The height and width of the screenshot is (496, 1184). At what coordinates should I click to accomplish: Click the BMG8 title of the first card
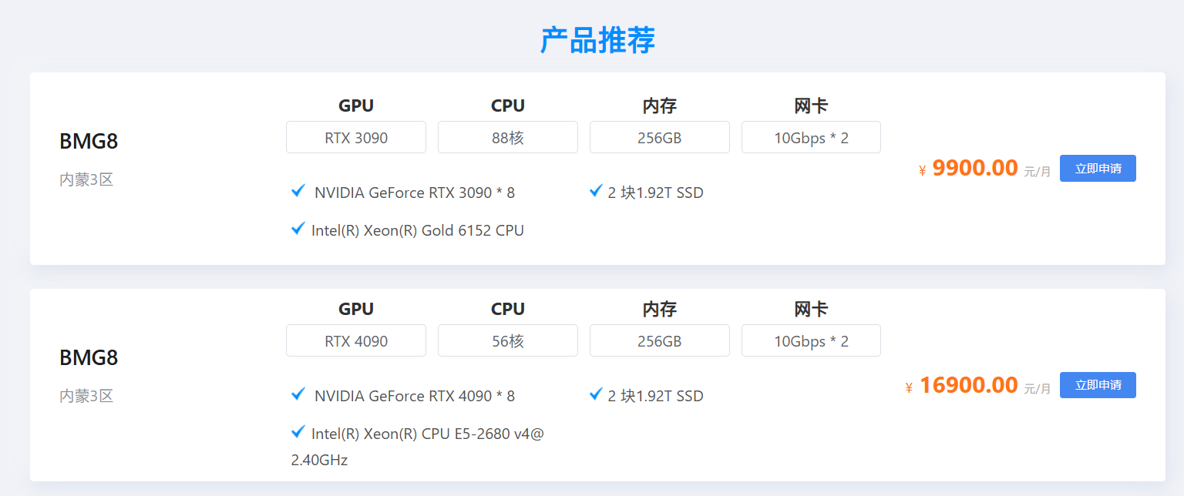pyautogui.click(x=88, y=141)
